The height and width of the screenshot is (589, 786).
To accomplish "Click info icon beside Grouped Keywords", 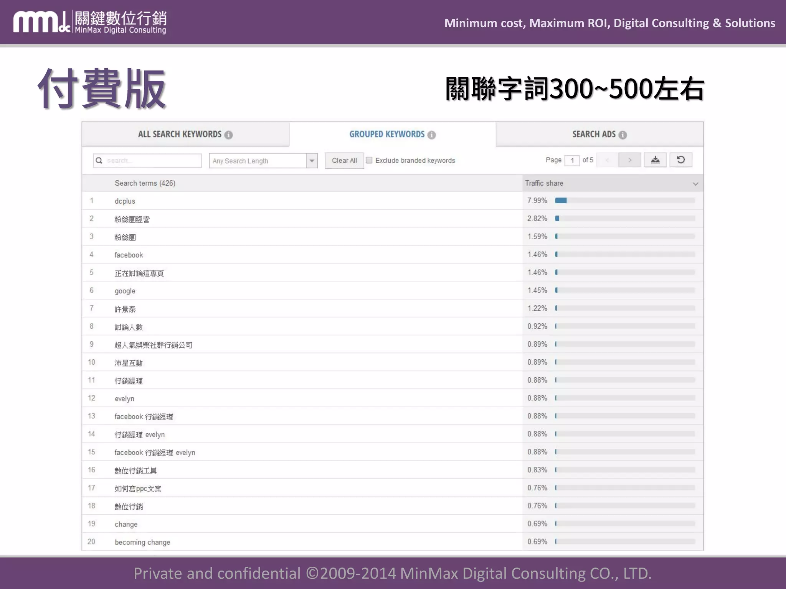I will pyautogui.click(x=432, y=135).
